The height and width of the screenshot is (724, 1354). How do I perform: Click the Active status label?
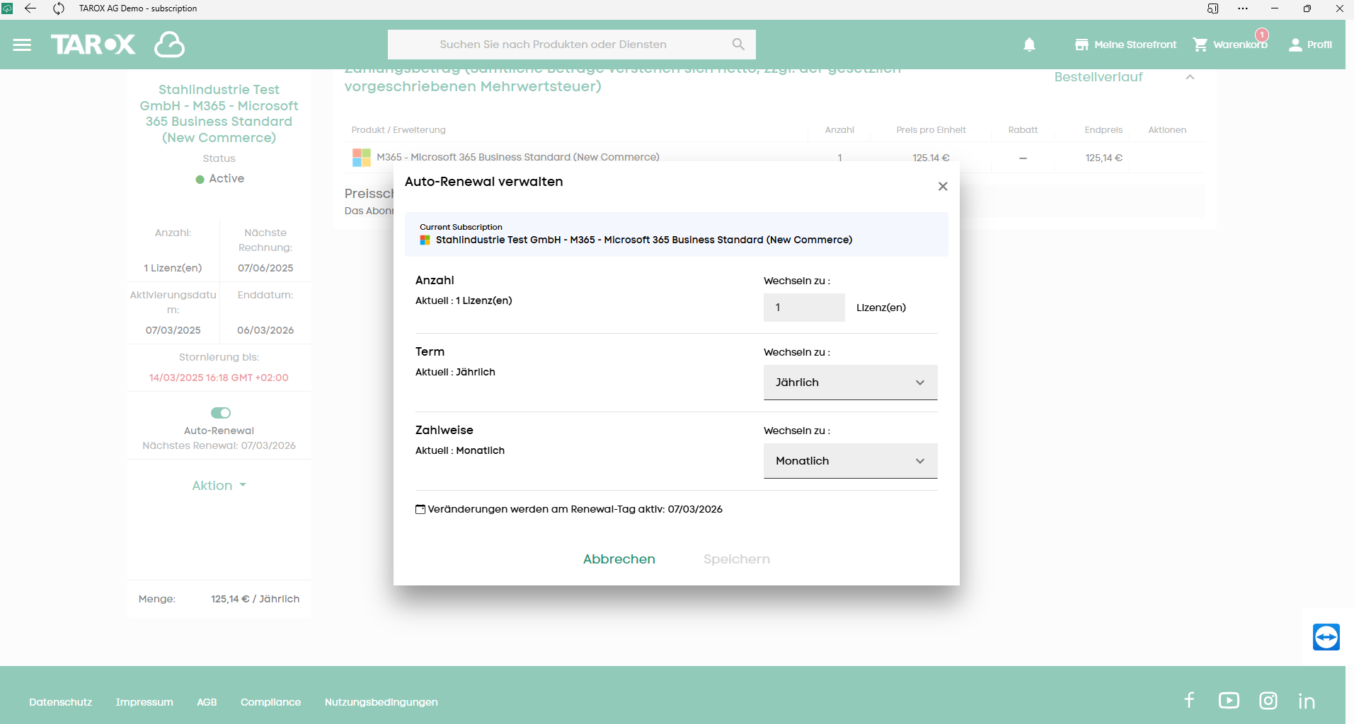pos(226,179)
